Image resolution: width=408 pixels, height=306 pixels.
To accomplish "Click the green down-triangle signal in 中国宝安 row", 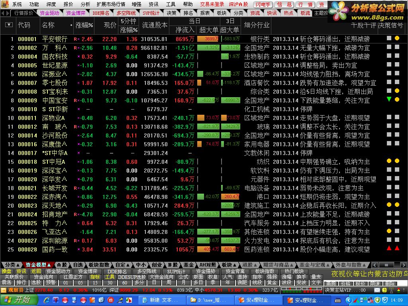I will pyautogui.click(x=389, y=99).
